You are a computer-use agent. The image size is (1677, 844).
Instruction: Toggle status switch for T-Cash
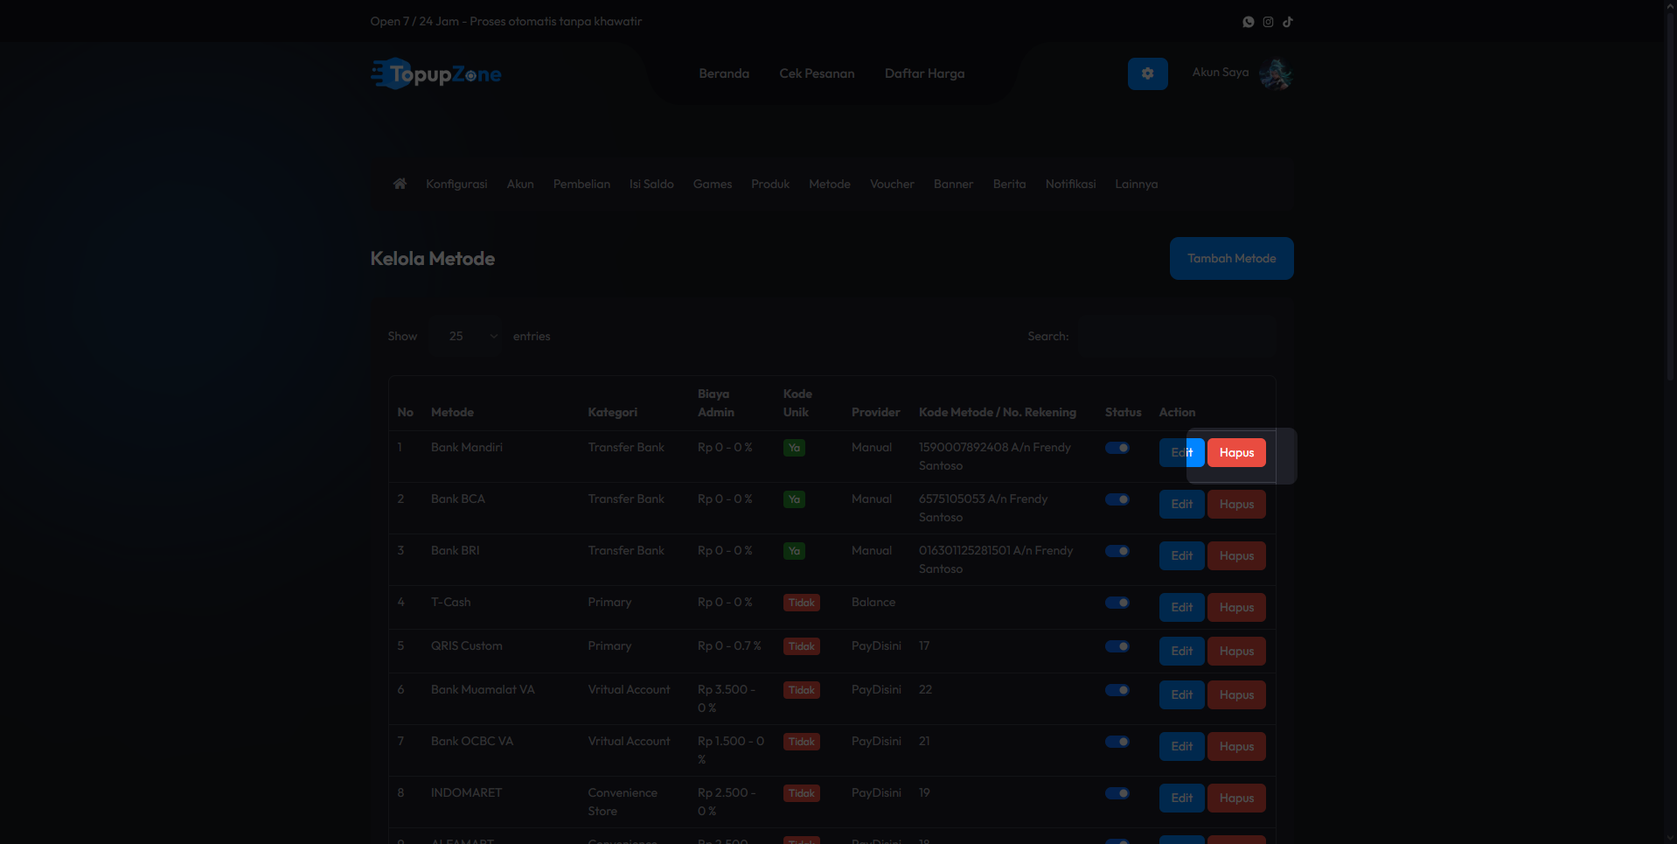(x=1117, y=603)
